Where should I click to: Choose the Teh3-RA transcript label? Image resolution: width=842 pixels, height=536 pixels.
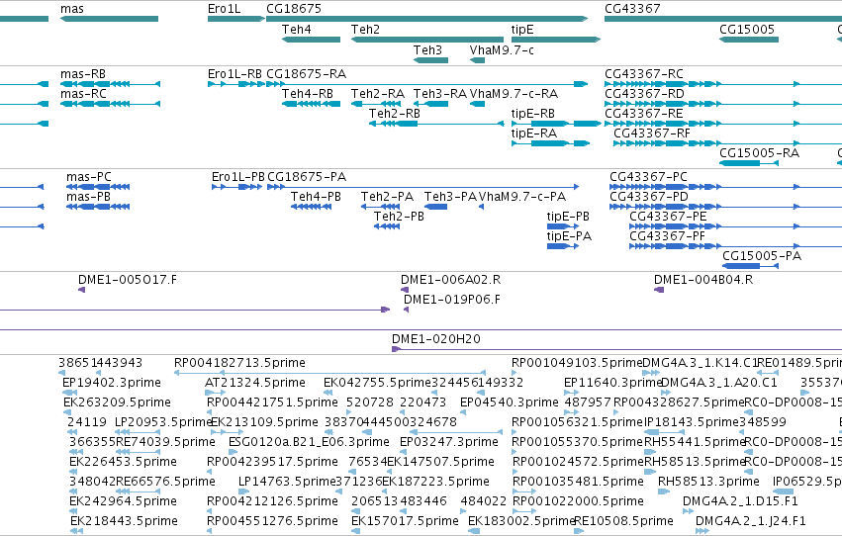[x=439, y=94]
